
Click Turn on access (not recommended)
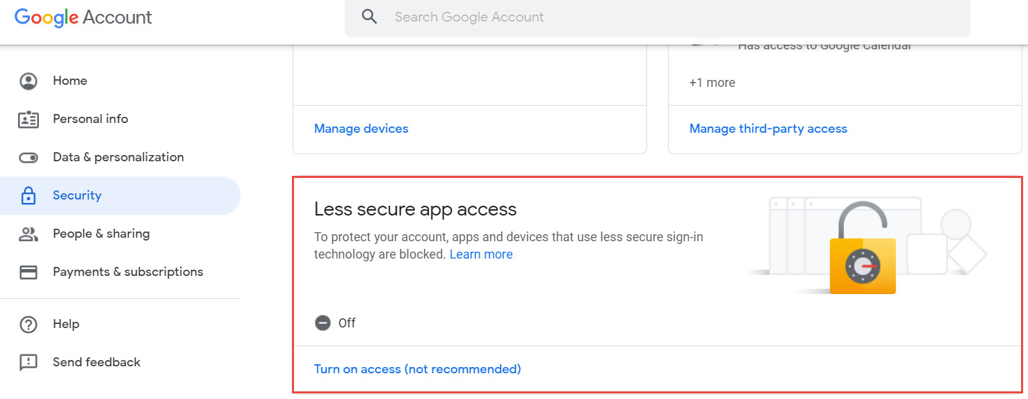[418, 369]
